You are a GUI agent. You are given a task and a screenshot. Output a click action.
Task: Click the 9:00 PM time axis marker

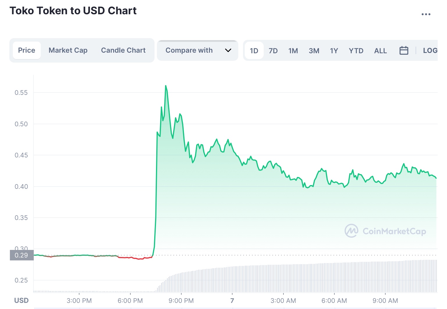(181, 301)
